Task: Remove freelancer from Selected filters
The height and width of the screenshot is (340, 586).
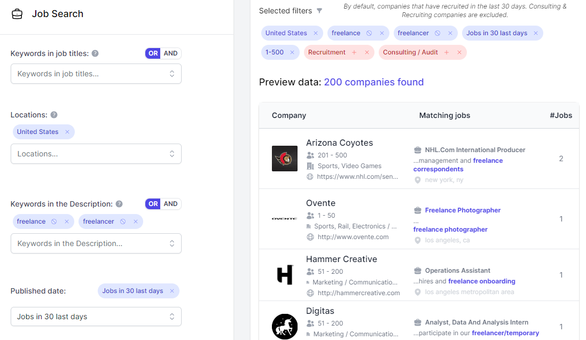Action: (450, 33)
